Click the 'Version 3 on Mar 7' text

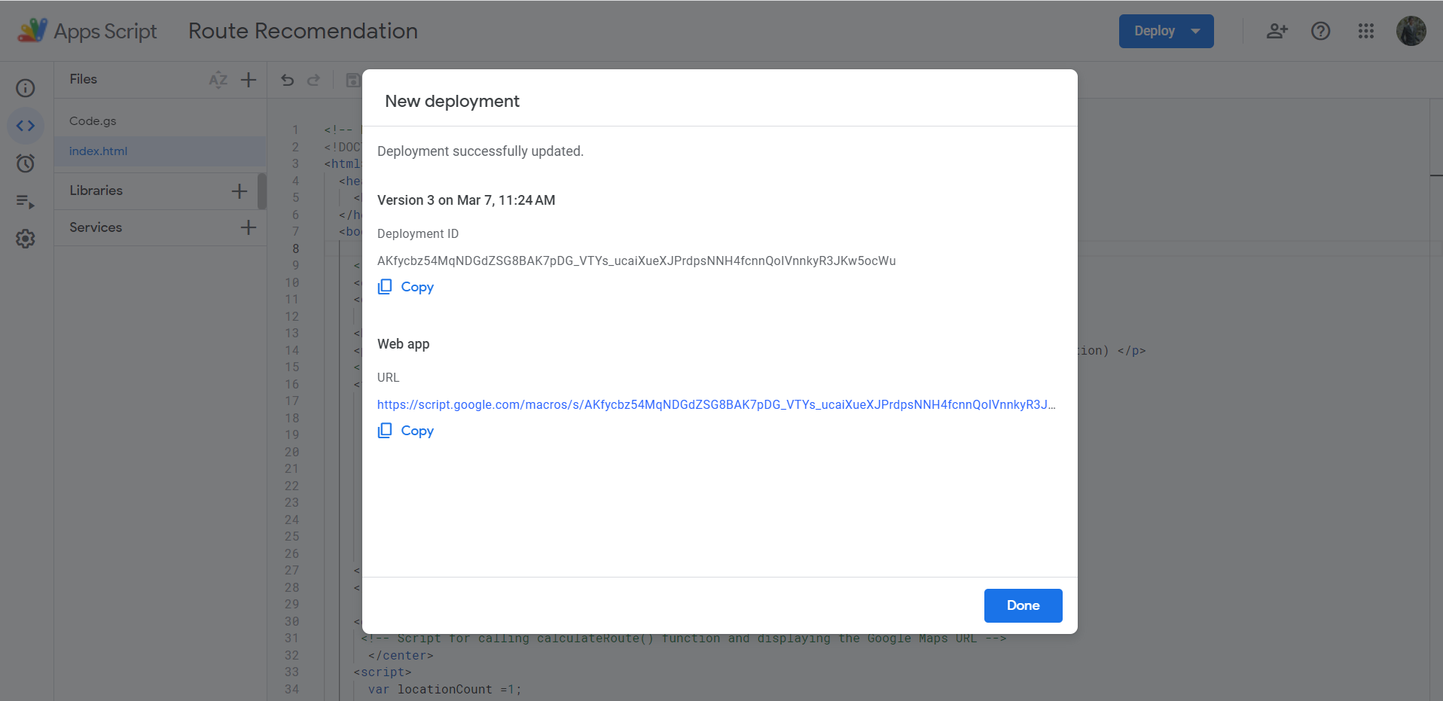pos(466,200)
